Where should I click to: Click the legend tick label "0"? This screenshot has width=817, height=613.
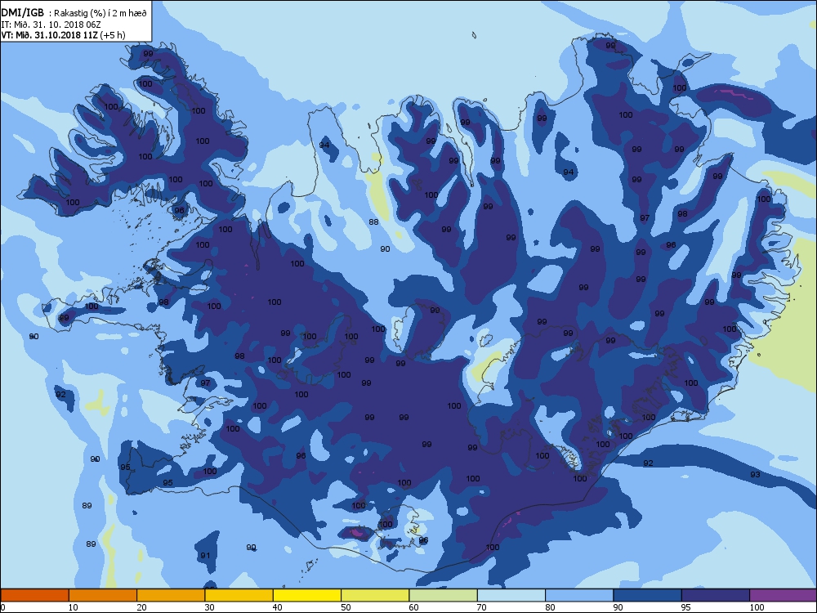3,606
